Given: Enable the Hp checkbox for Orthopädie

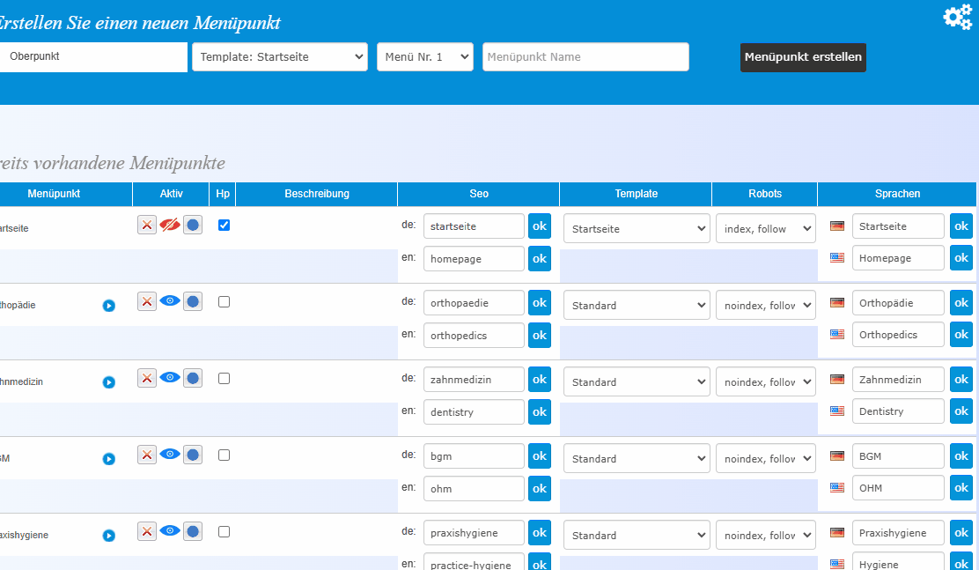Looking at the screenshot, I should click(224, 301).
